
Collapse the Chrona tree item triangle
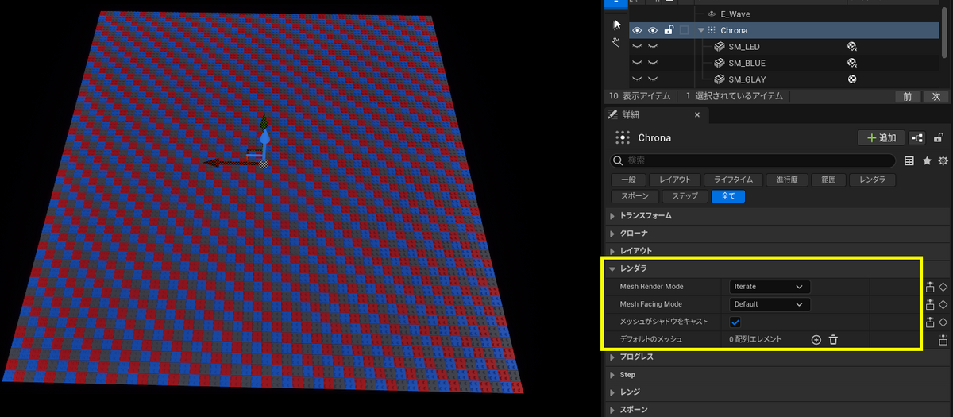[x=700, y=30]
